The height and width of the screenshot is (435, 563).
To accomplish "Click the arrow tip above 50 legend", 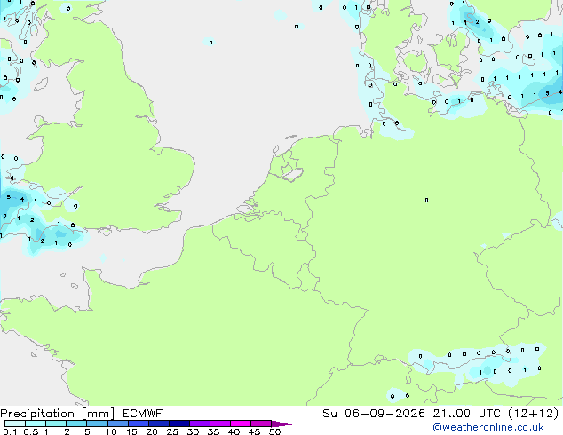I will pos(281,423).
